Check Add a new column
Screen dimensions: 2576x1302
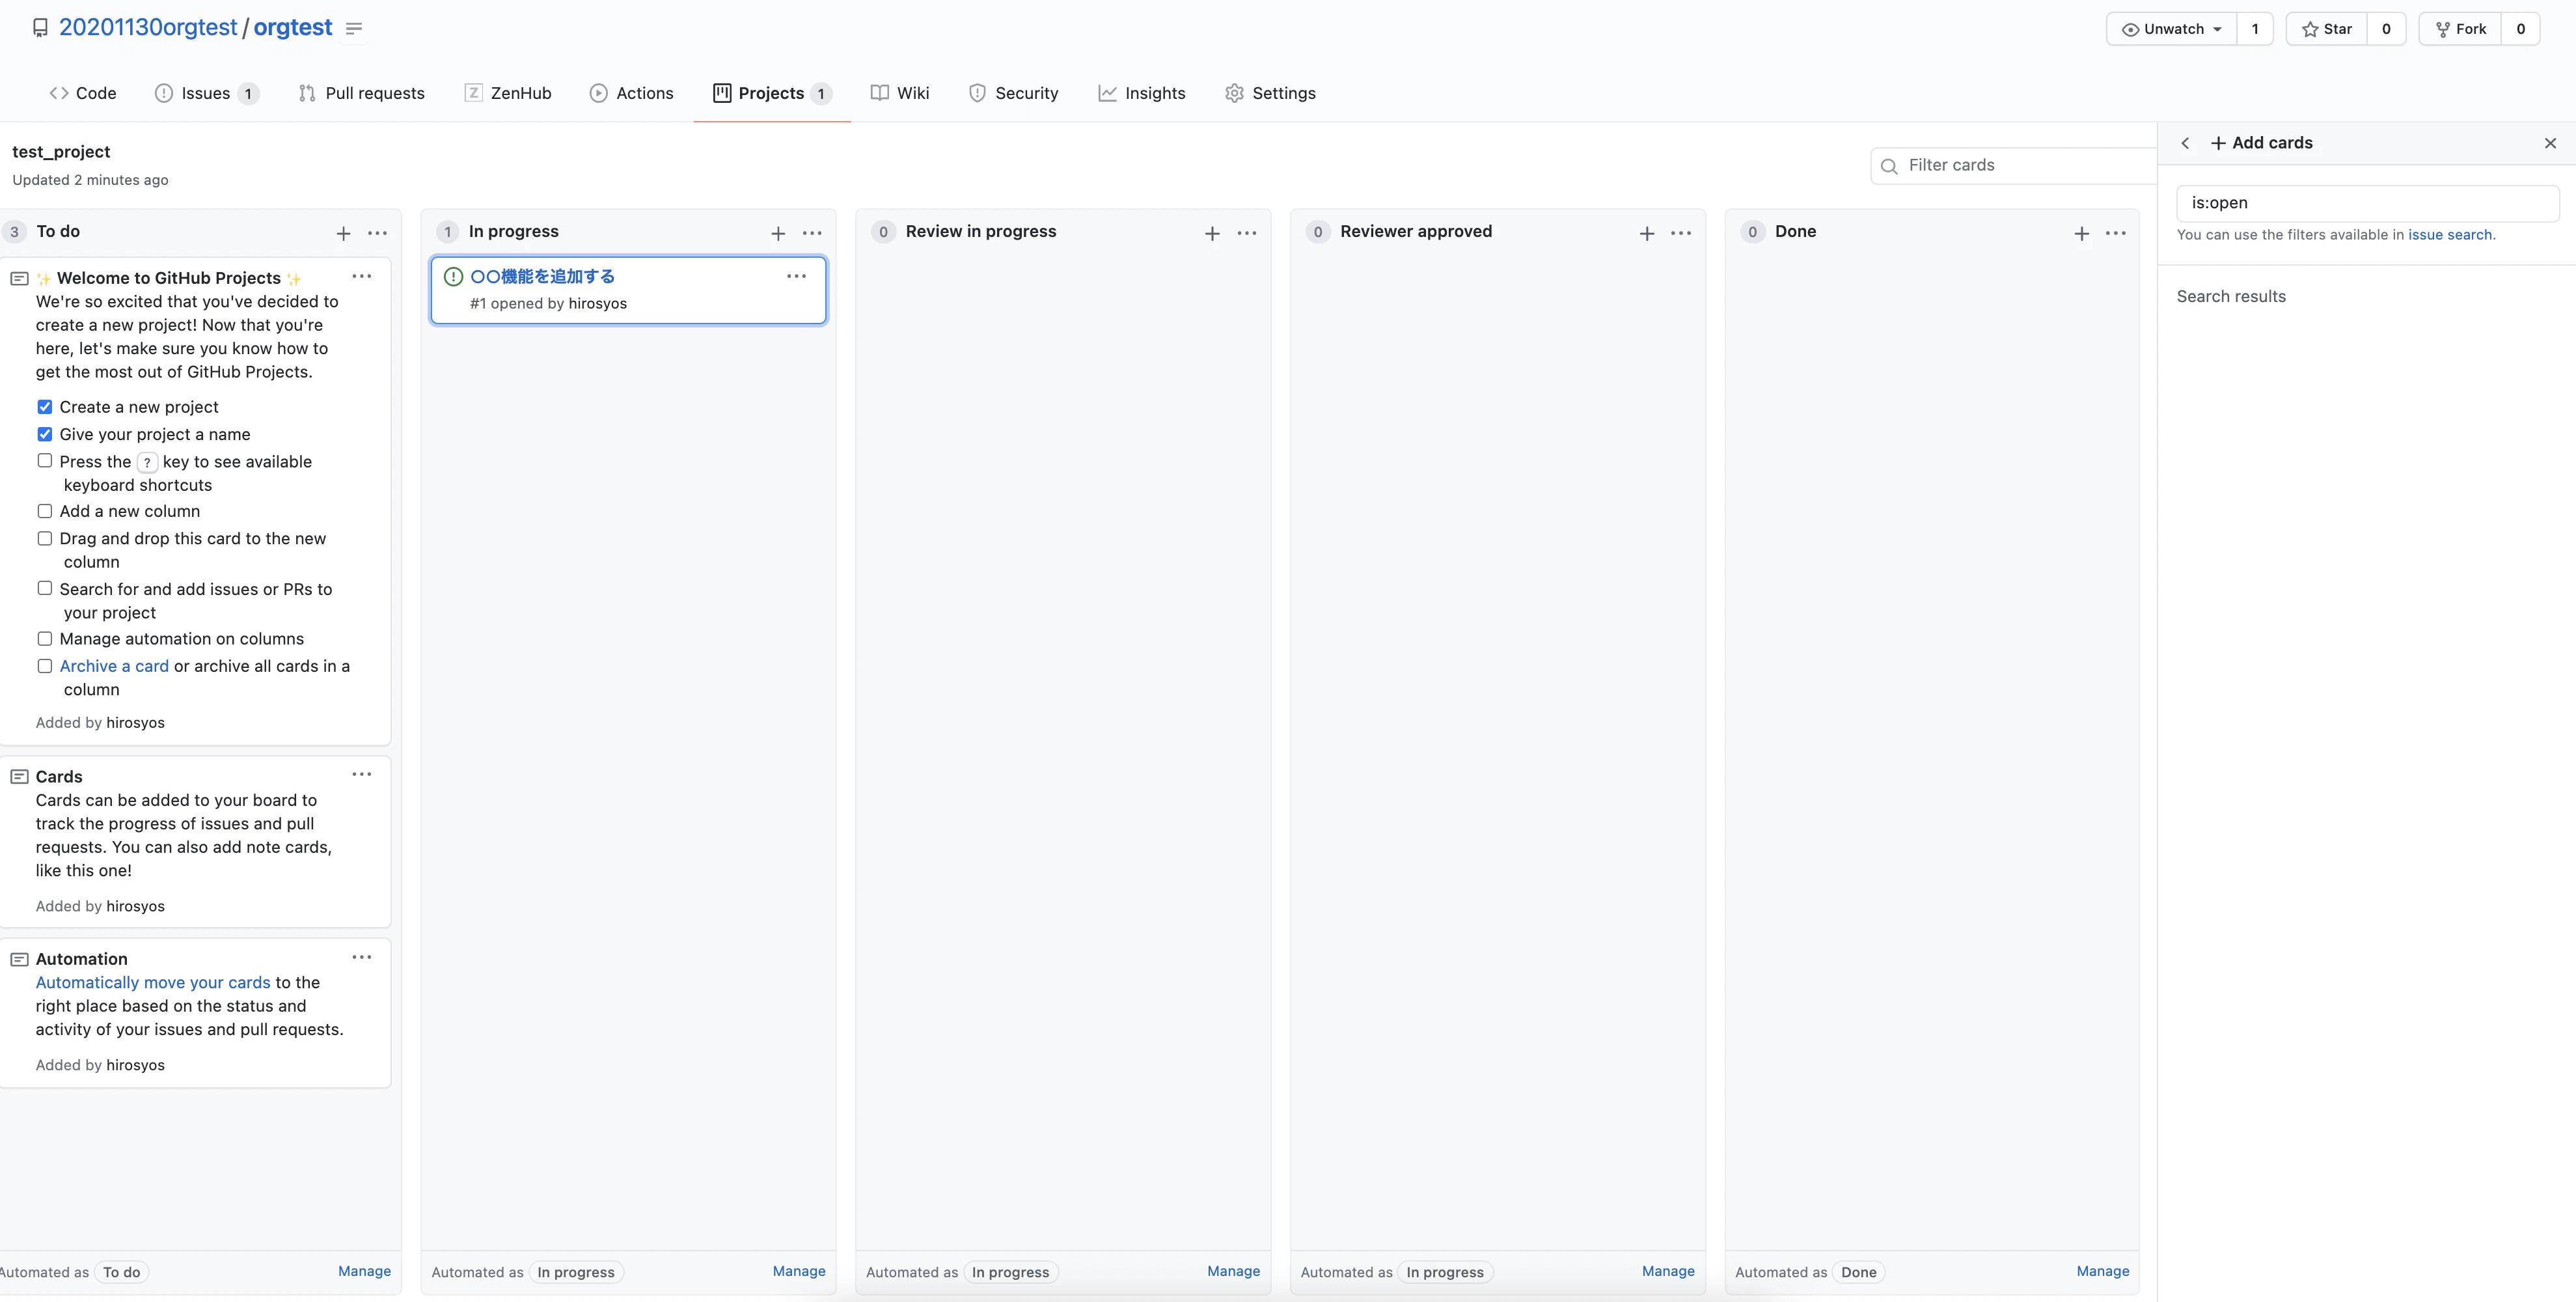[45, 511]
